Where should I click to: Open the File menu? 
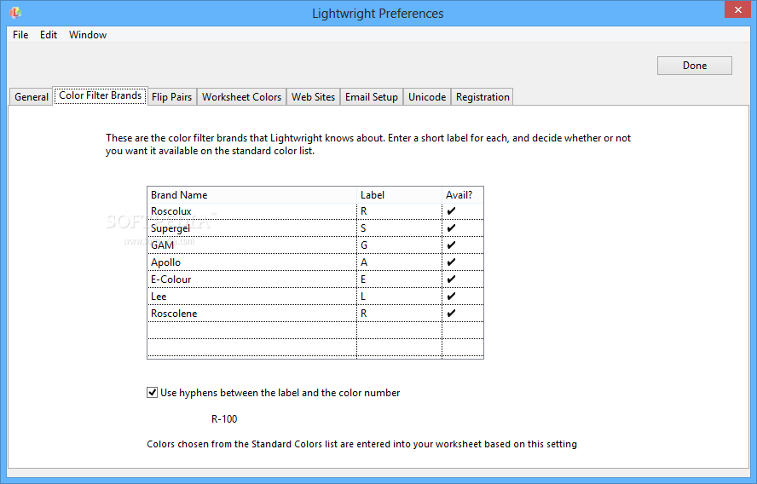(x=20, y=35)
